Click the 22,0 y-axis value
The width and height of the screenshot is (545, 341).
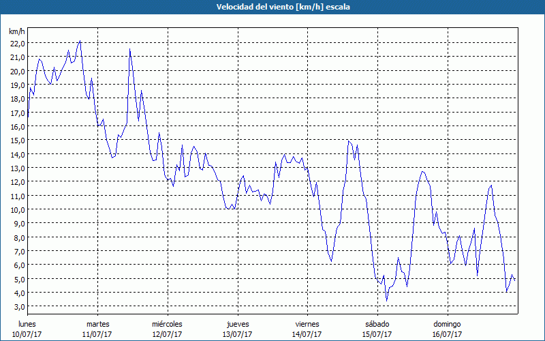coord(18,44)
